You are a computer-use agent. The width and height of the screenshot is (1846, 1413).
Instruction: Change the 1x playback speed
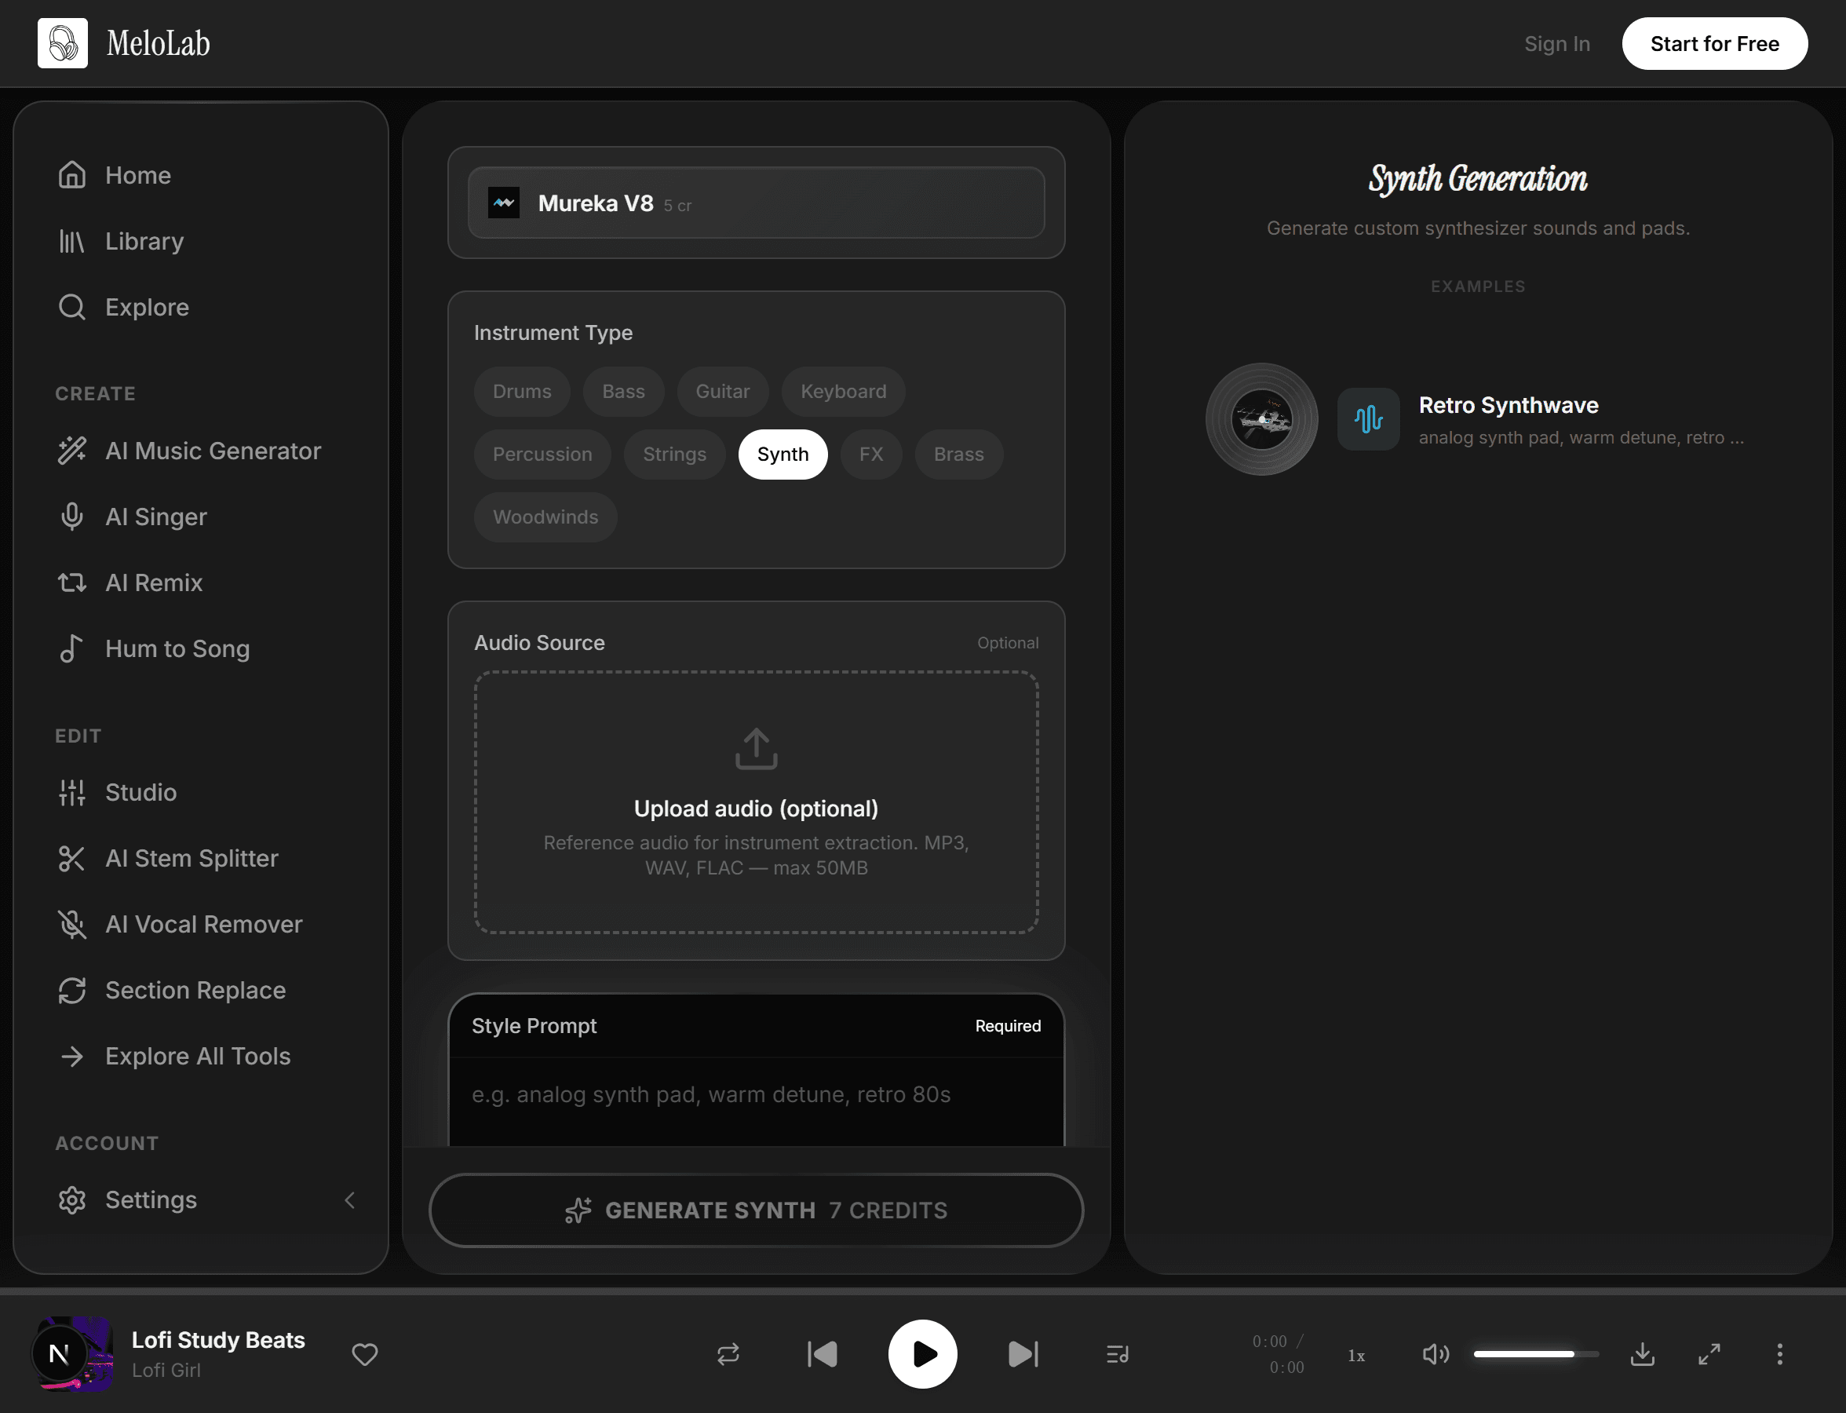[1356, 1355]
